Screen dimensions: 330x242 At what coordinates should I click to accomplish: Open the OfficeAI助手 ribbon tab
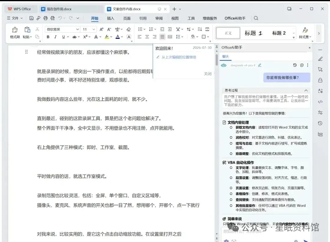pos(235,18)
